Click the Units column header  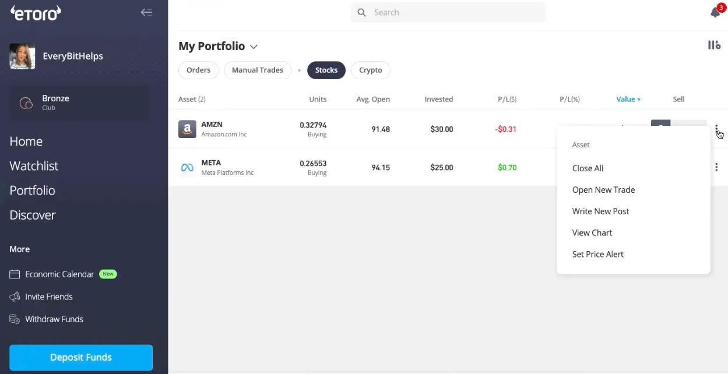[318, 99]
